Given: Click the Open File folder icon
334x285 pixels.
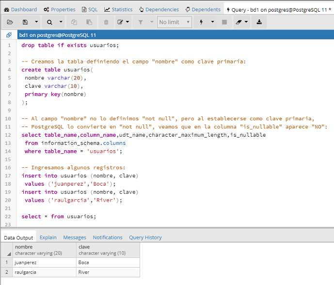Looking at the screenshot, I should (10, 22).
